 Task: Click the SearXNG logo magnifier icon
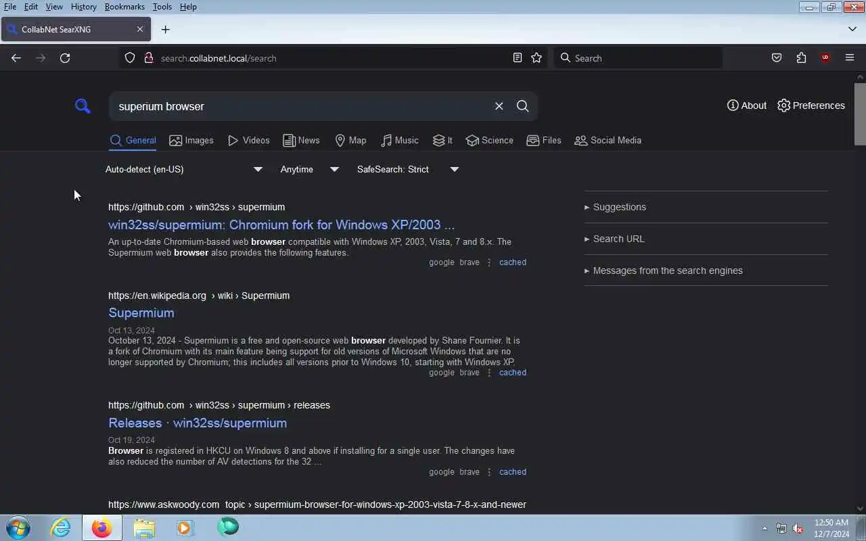(x=83, y=106)
